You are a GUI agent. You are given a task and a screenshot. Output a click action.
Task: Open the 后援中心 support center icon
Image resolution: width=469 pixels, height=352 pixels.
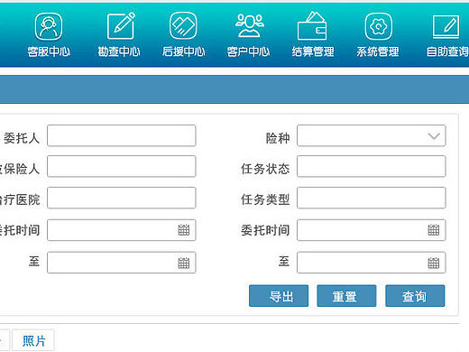(183, 25)
